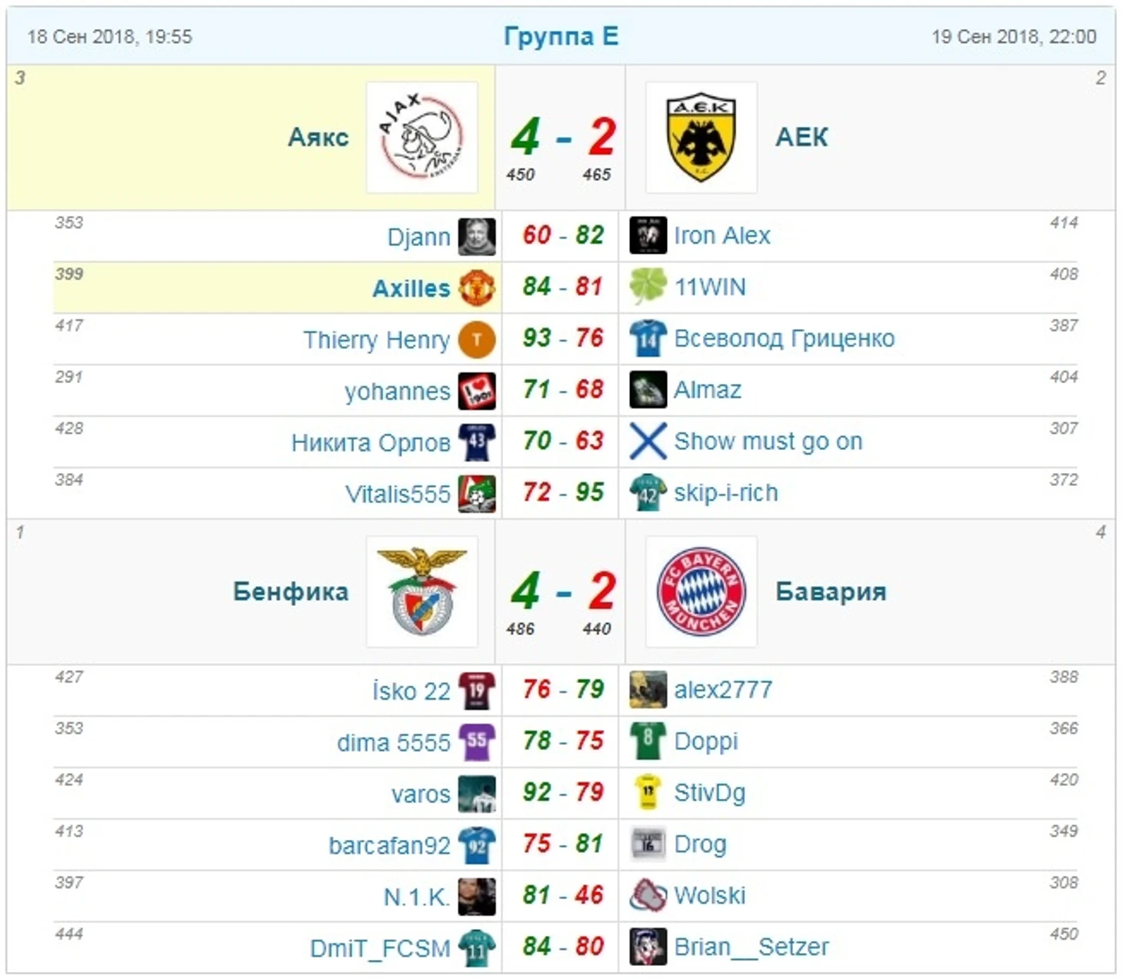The image size is (1123, 979).
Task: Select the Бавария team name
Action: [831, 591]
